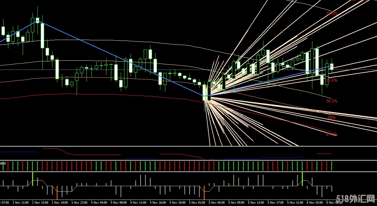Click the 5 Nov 21:00 time label
Viewport: 377px width, 206px height.
point(295,202)
